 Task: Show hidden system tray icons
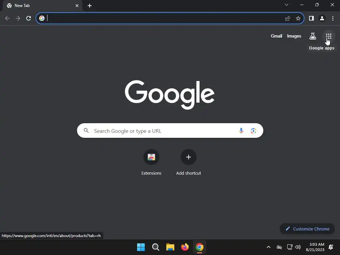click(x=268, y=247)
